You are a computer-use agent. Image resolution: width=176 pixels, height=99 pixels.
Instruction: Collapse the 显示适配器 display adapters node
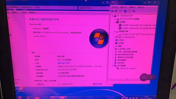click(x=113, y=66)
